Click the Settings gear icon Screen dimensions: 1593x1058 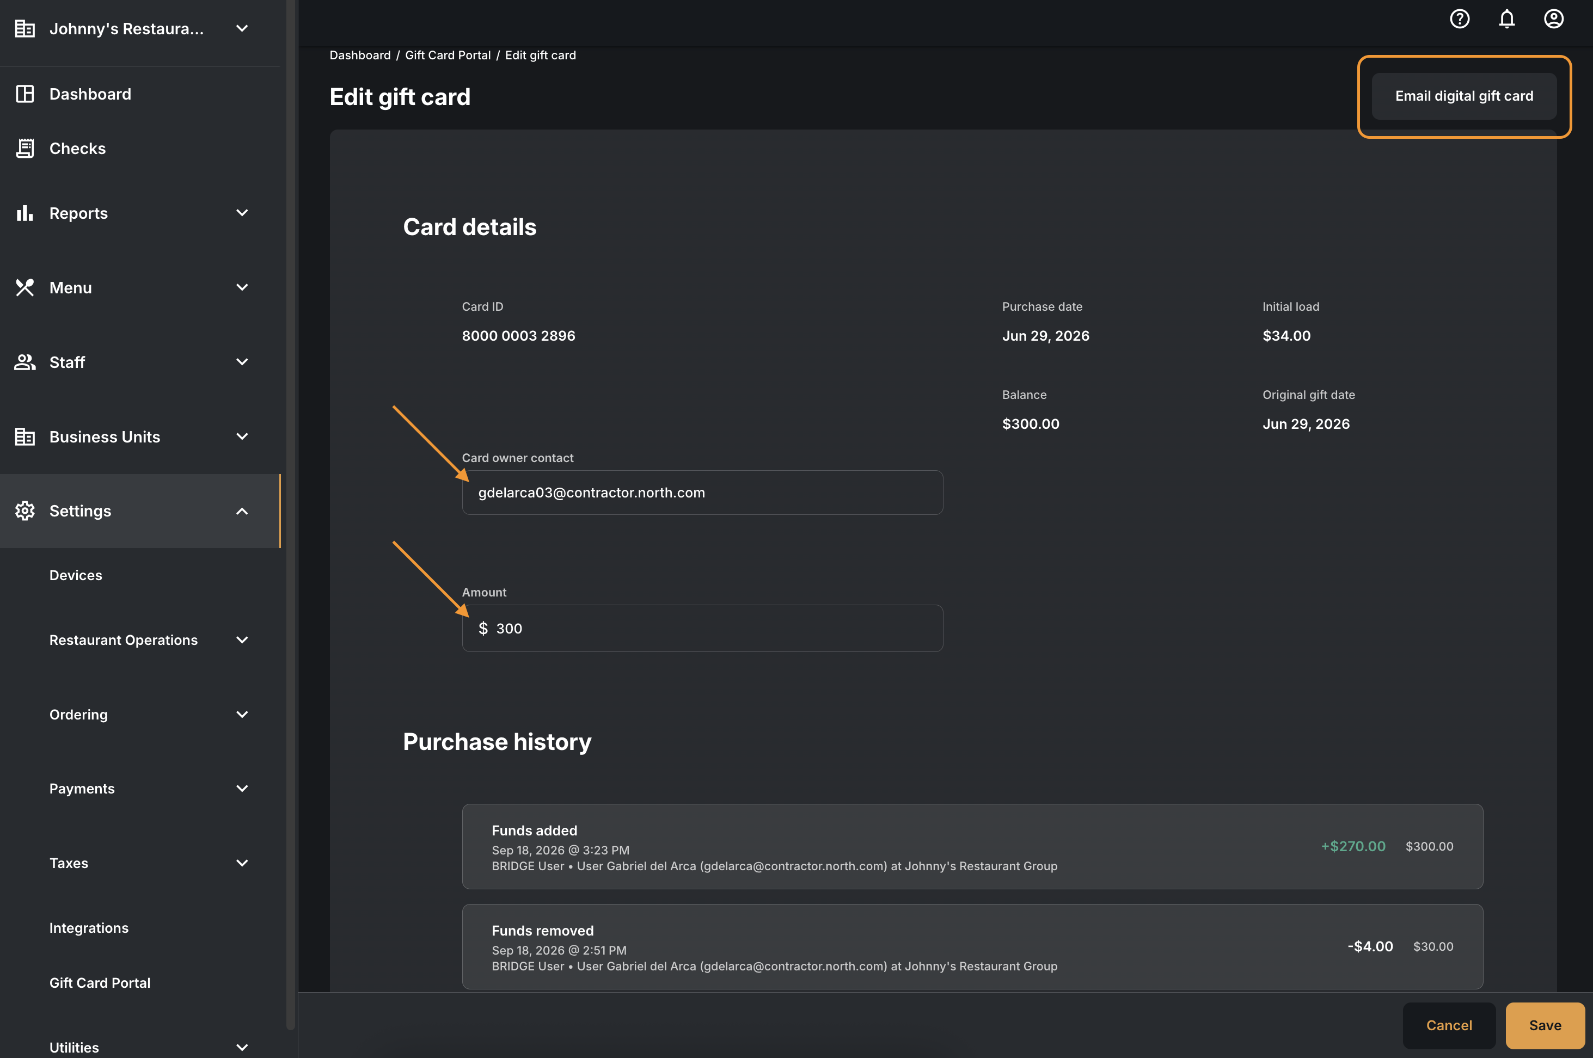[x=25, y=511]
